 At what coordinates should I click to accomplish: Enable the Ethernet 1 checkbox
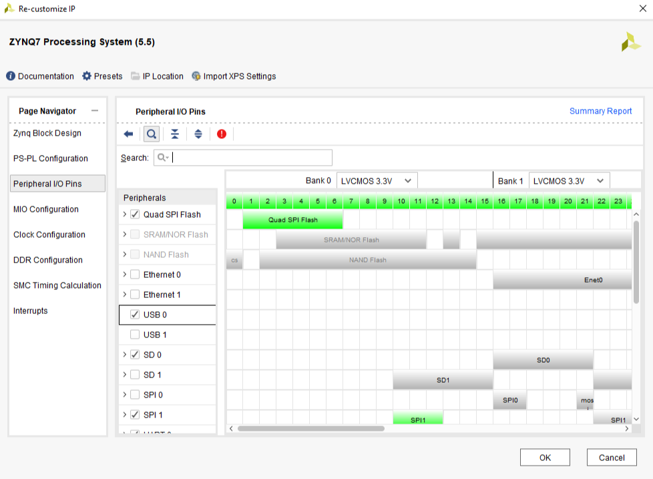pos(134,295)
